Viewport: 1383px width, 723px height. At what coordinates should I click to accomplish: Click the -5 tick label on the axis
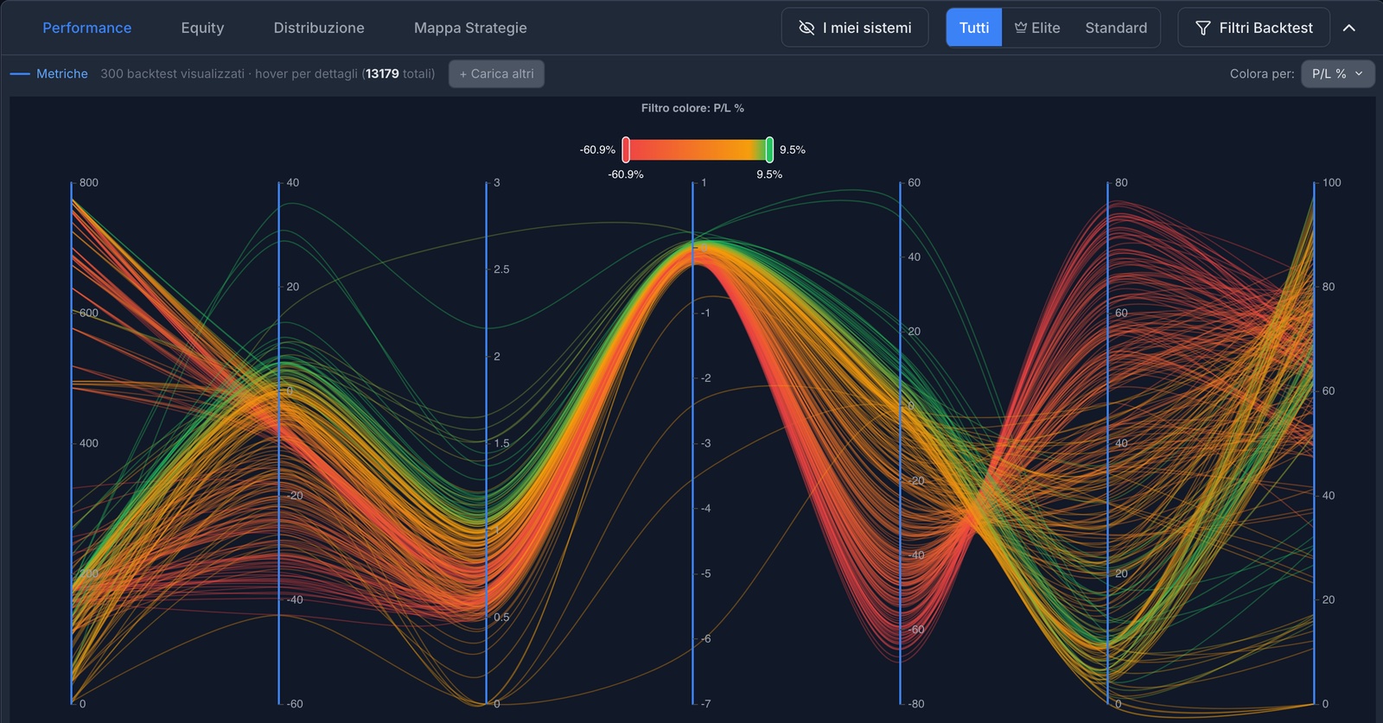click(706, 574)
